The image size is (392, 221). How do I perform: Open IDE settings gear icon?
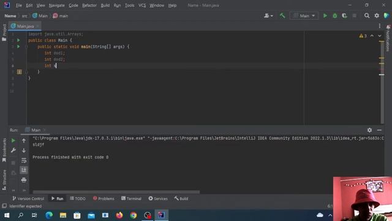click(x=377, y=16)
